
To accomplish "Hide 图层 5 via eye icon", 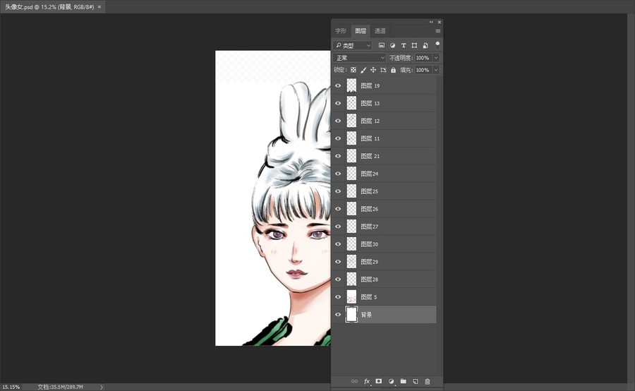I will (x=338, y=297).
